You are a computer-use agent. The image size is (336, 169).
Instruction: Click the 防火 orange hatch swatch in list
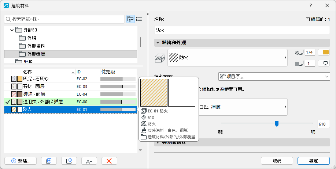pos(14,110)
